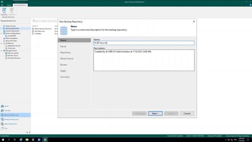Click the repository search box
Screen dimensions: 252x142
point(45,21)
